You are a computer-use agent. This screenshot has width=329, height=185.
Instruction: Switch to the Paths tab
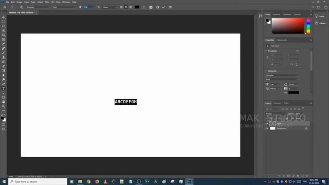(286, 103)
